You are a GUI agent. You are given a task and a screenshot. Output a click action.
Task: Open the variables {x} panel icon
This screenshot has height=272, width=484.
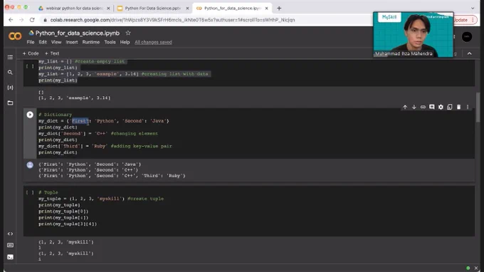10,88
